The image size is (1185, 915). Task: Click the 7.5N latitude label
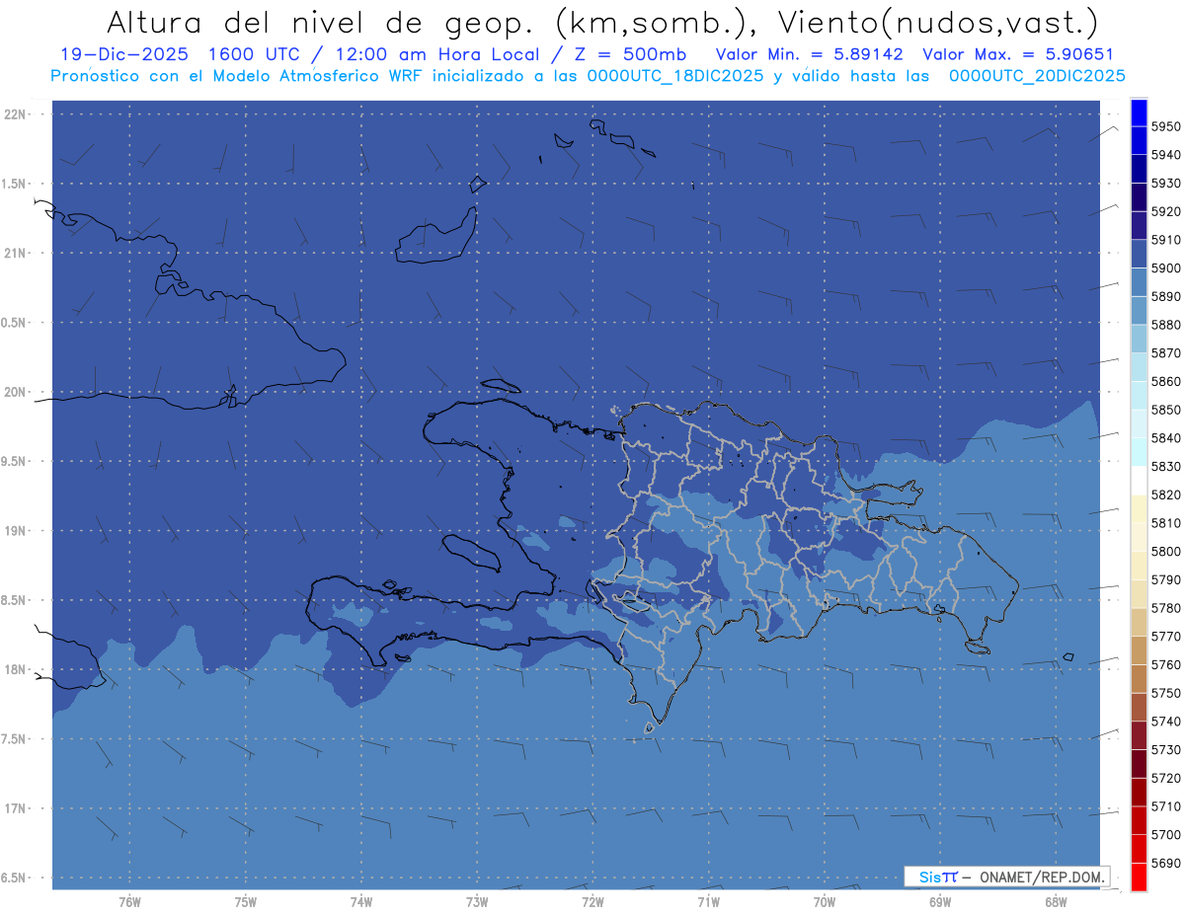[13, 738]
